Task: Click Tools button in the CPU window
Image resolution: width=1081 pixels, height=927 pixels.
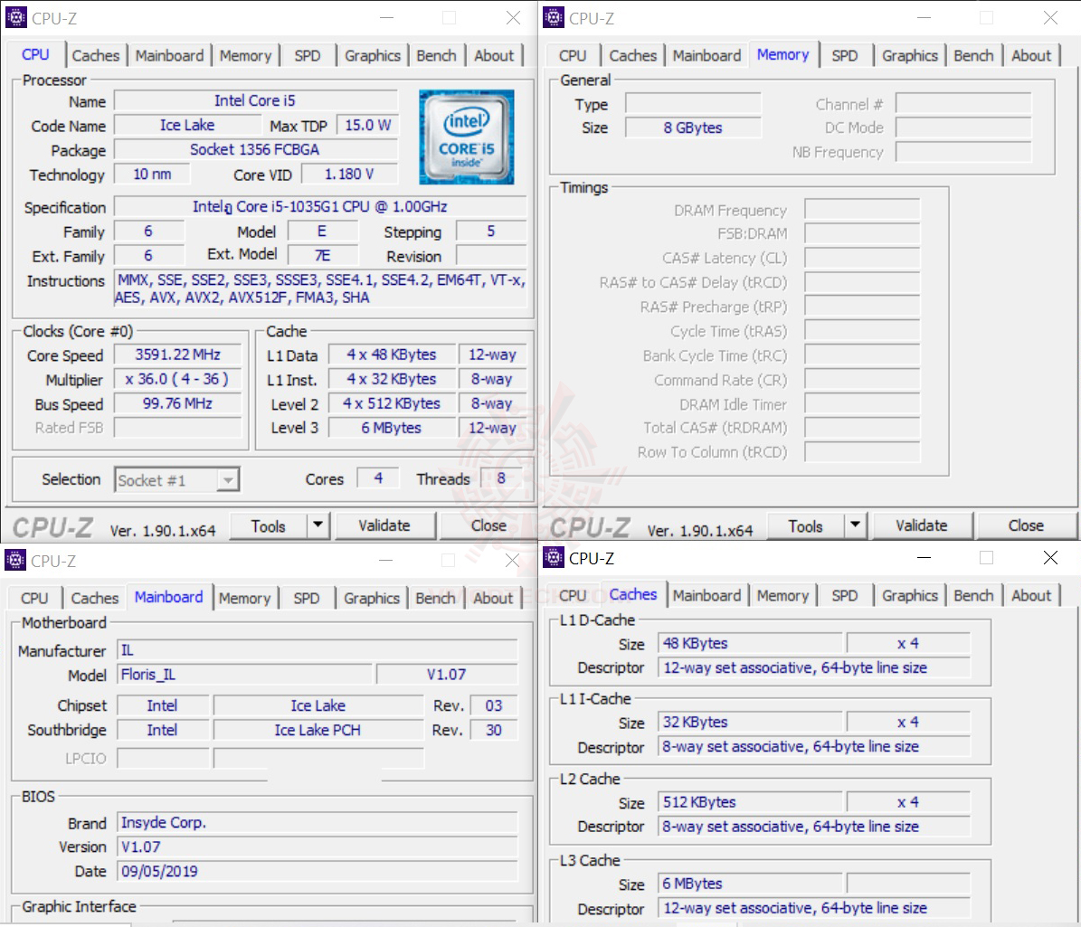Action: click(x=268, y=525)
